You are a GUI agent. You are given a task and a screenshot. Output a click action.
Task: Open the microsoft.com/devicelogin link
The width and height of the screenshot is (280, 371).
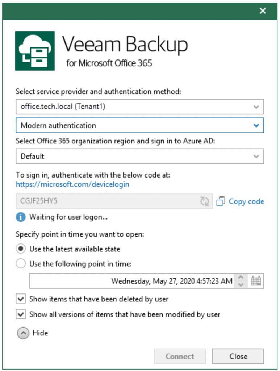72,184
